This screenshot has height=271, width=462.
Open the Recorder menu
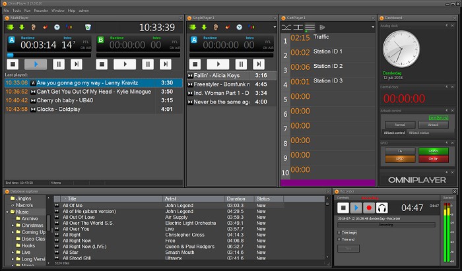click(x=41, y=11)
